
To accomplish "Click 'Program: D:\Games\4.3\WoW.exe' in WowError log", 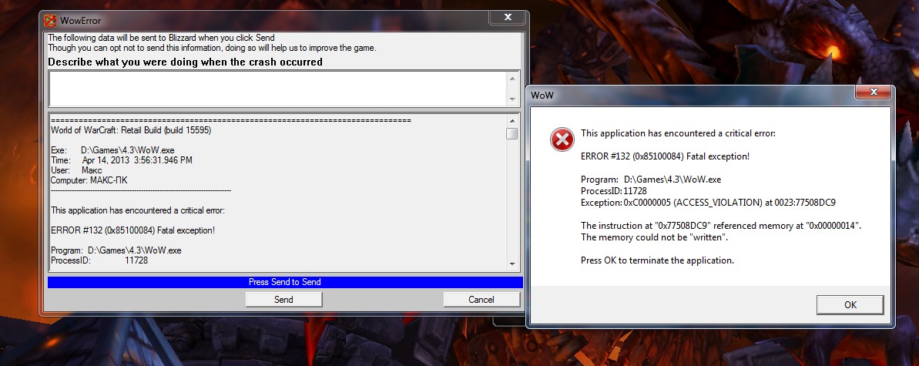I will tap(116, 250).
